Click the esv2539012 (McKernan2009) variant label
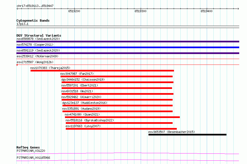This screenshot has height=164, width=247. (37, 56)
